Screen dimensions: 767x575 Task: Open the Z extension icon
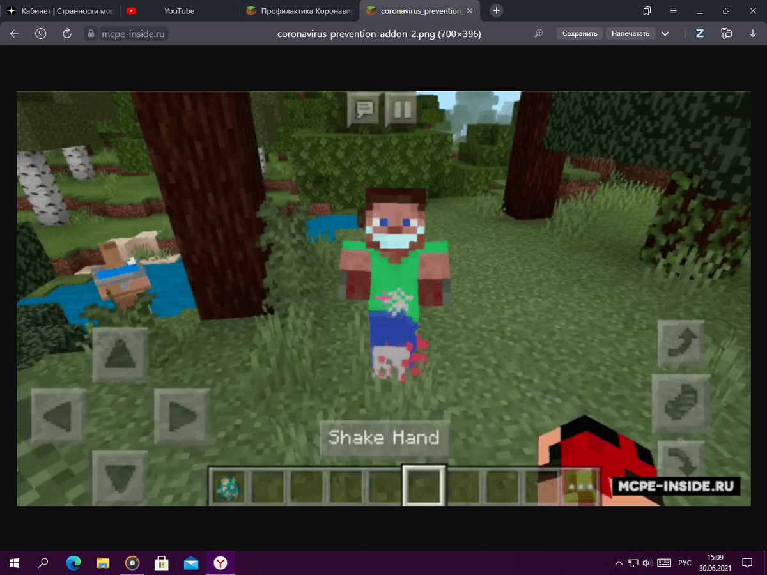(700, 34)
